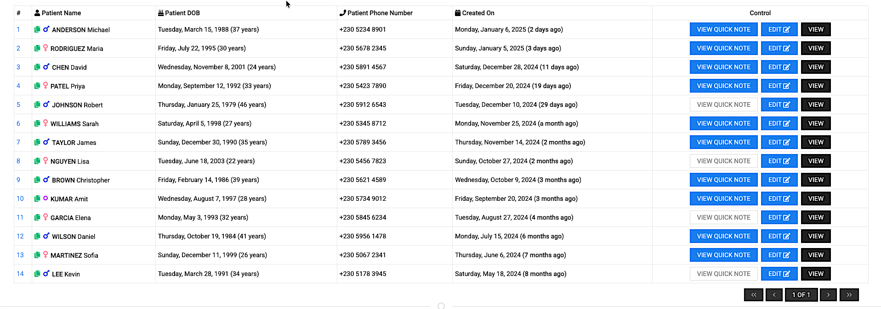Click the pencil icon on PATEL Priya's EDIT button
Image resolution: width=881 pixels, height=309 pixels.
tap(787, 86)
